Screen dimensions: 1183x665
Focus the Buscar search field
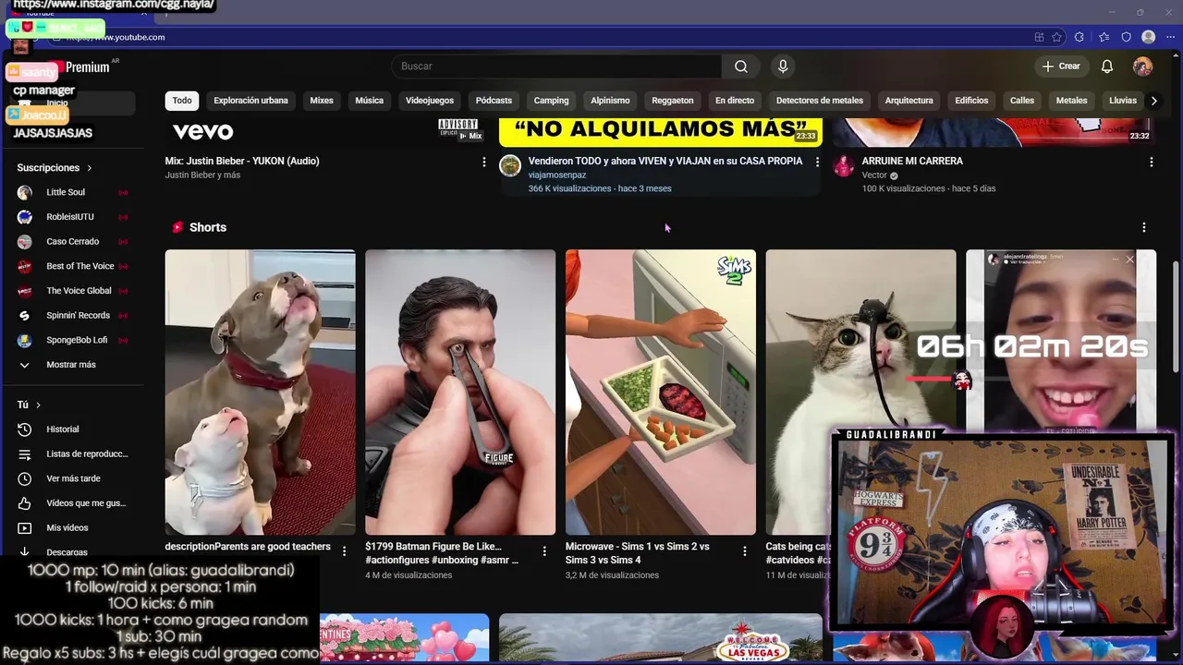556,66
